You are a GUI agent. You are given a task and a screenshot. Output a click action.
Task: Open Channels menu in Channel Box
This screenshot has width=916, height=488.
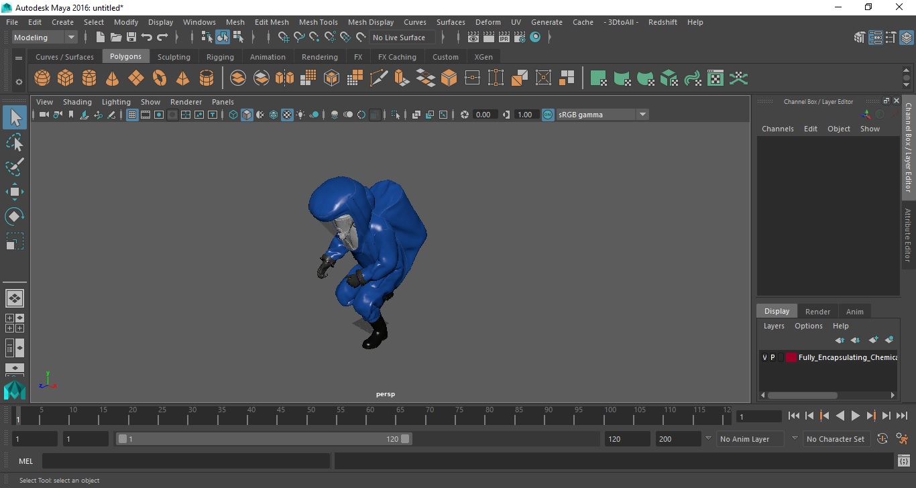tap(777, 129)
